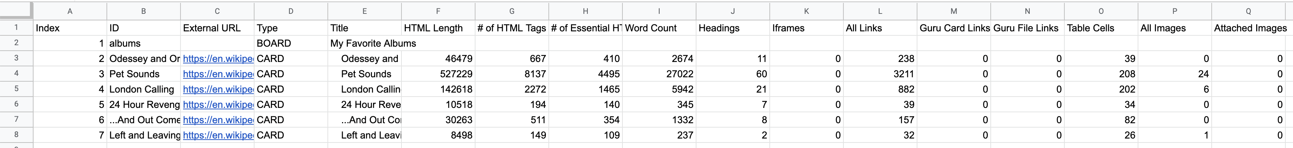This screenshot has height=148, width=1293.
Task: Select all links value 3211
Action: (x=880, y=74)
